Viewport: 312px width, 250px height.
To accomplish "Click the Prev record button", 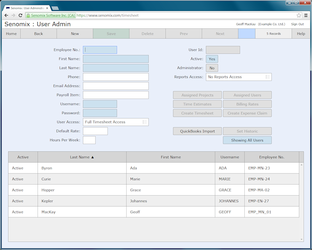I will pos(184,34).
